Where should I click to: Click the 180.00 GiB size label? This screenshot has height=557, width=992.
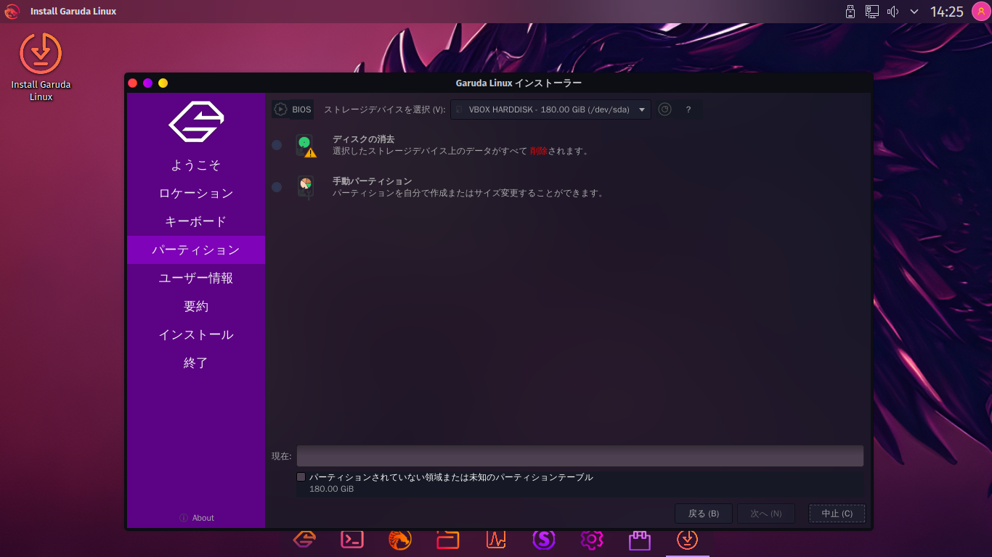[x=332, y=490]
